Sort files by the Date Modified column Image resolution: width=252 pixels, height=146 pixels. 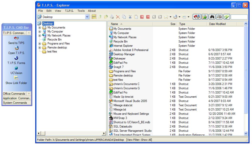point(217,24)
